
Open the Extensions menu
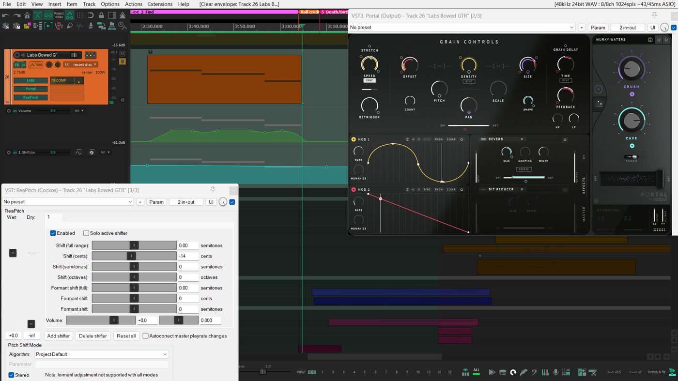160,4
